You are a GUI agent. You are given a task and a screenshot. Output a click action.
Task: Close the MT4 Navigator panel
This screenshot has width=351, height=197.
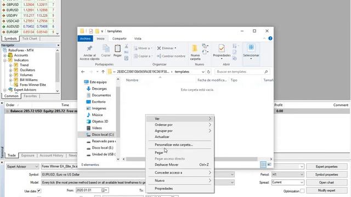(x=58, y=45)
